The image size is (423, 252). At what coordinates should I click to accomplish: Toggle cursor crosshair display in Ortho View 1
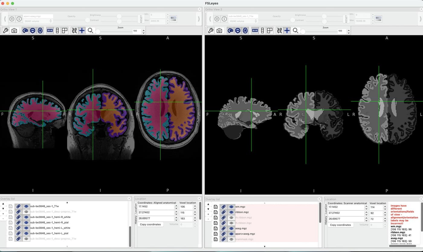tap(82, 31)
